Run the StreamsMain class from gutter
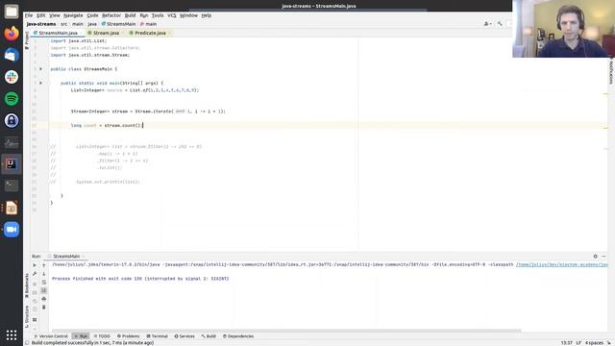 (x=40, y=69)
